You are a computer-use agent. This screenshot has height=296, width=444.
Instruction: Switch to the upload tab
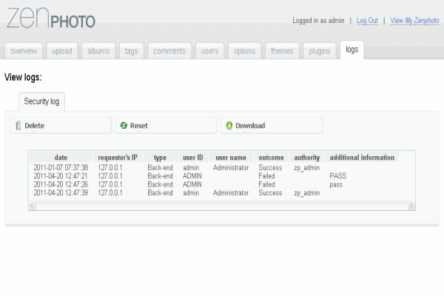(62, 51)
